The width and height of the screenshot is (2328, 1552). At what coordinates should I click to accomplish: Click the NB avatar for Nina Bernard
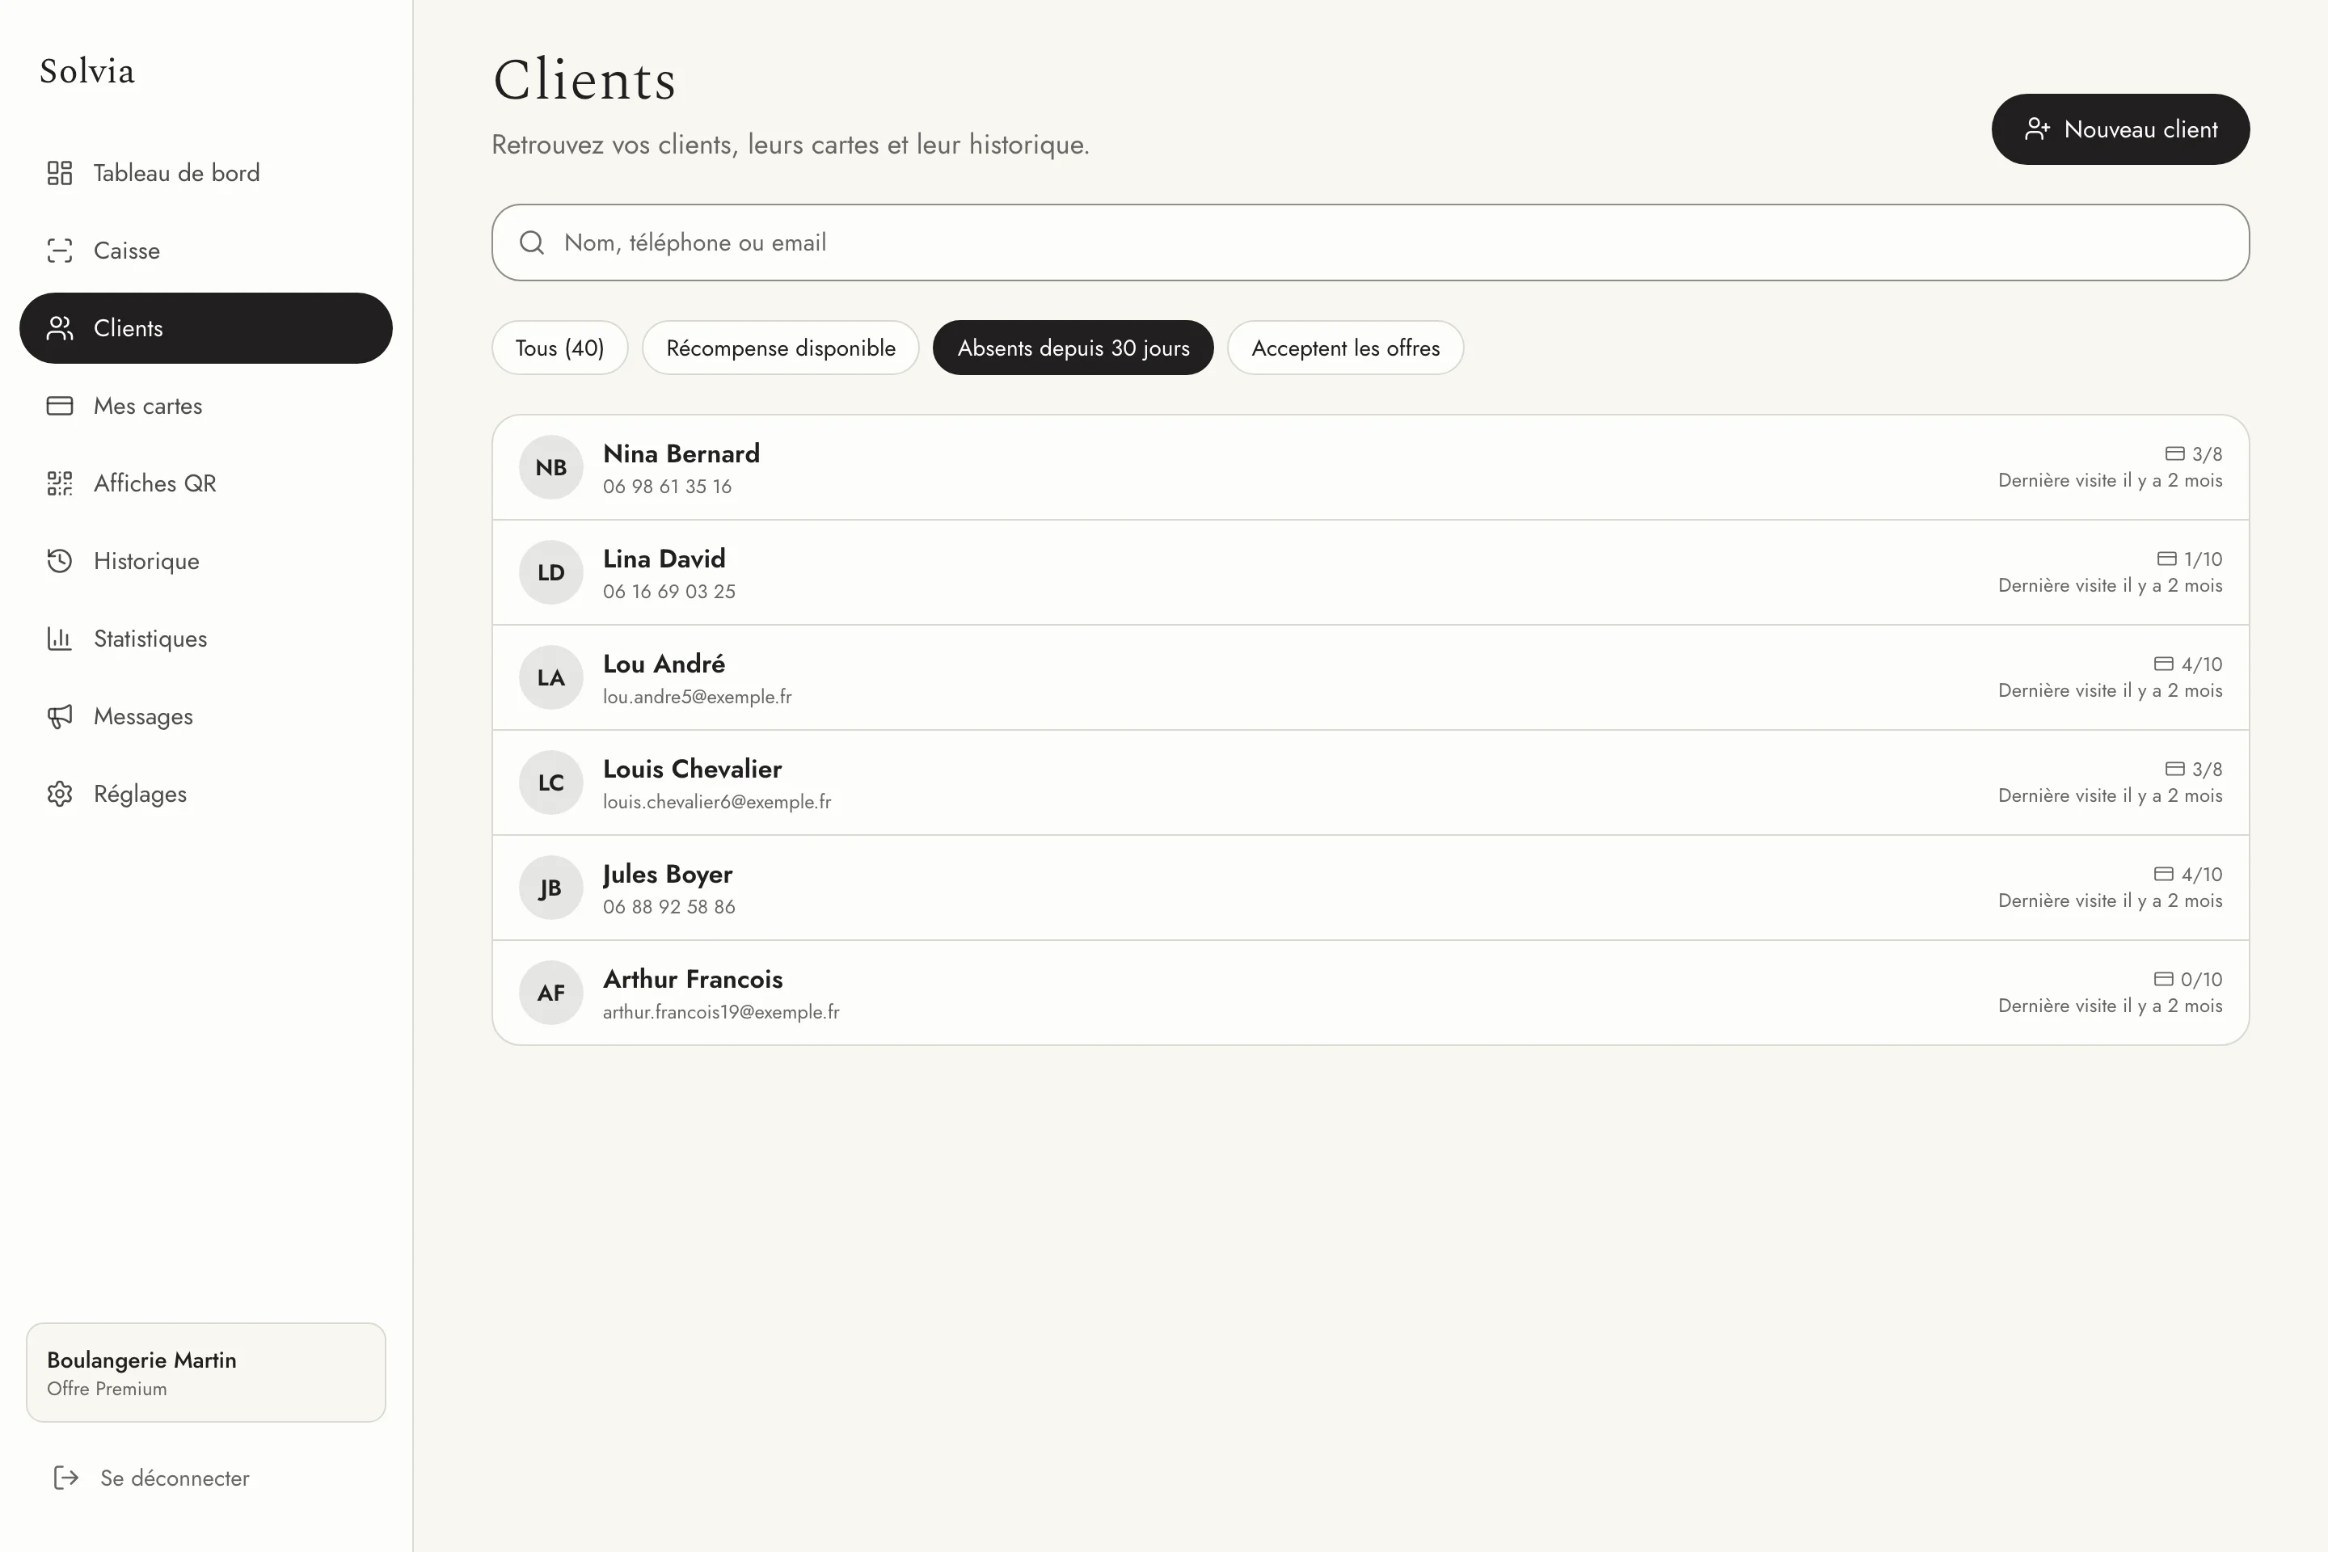click(x=551, y=467)
